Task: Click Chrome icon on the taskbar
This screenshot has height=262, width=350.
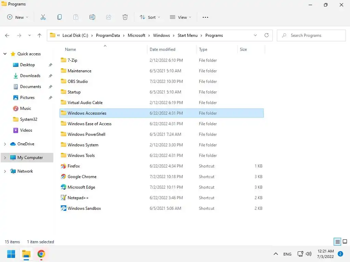Action: (41, 254)
